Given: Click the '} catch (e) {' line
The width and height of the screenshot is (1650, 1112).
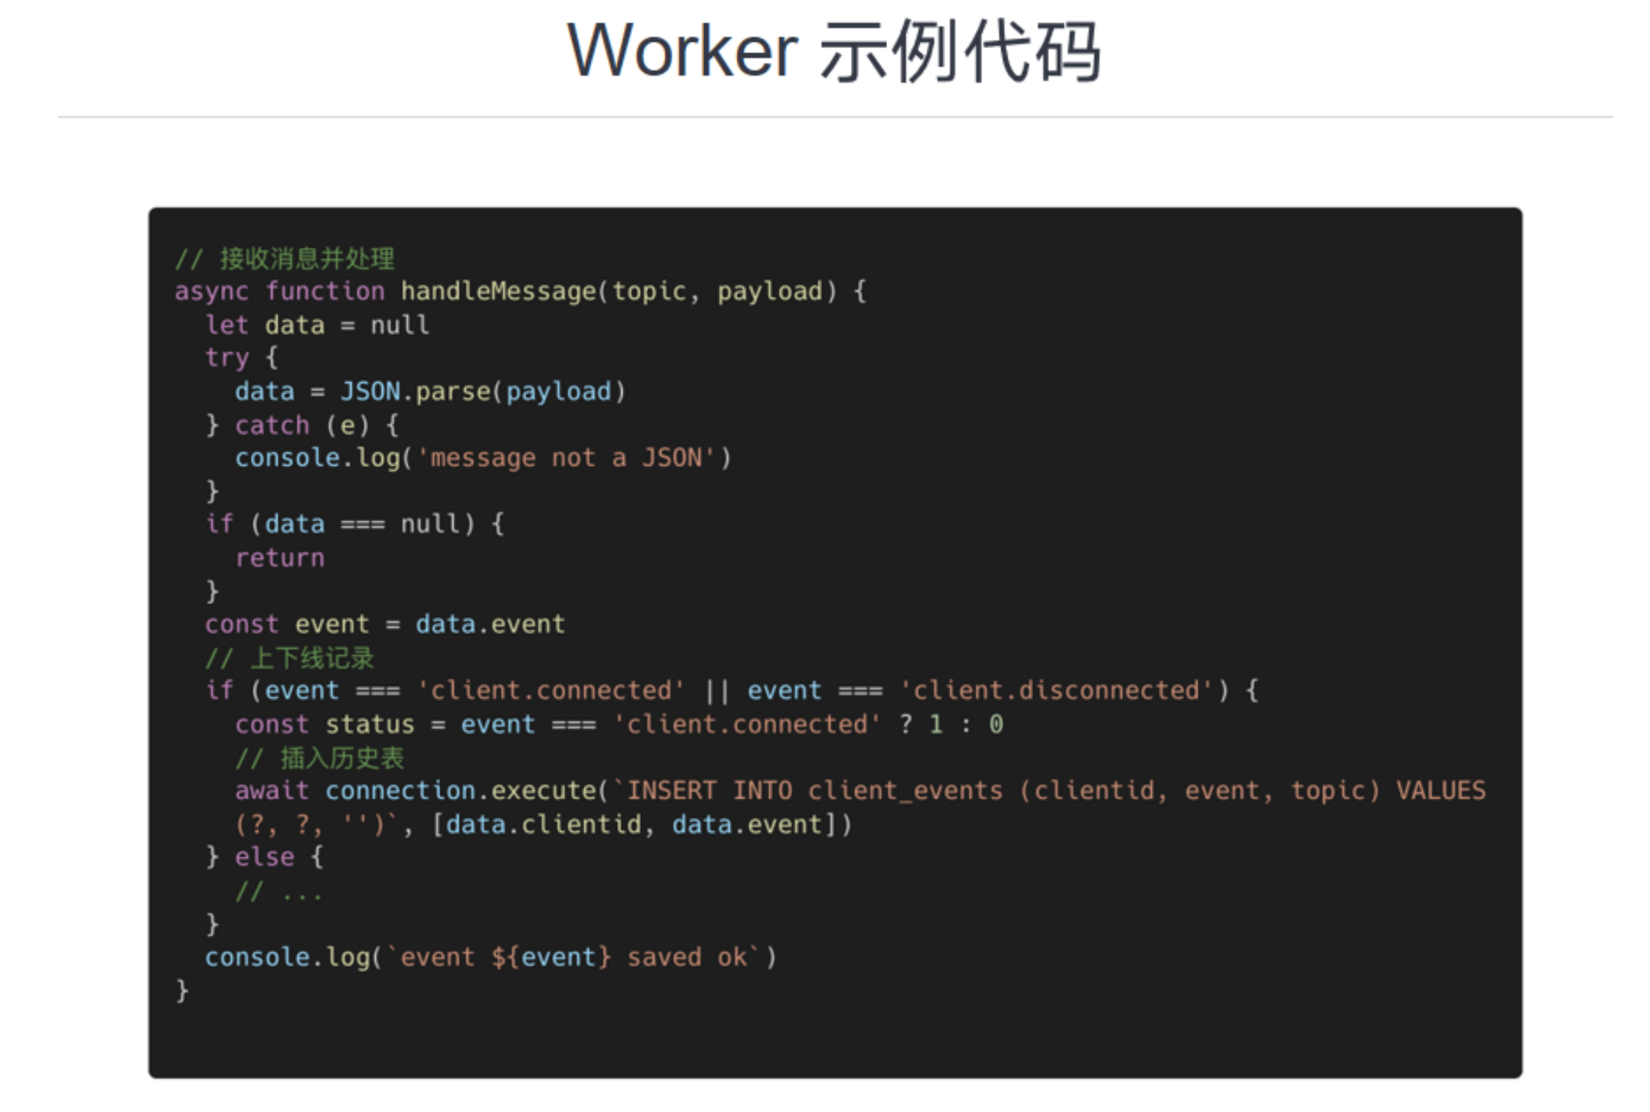Looking at the screenshot, I should (x=302, y=425).
